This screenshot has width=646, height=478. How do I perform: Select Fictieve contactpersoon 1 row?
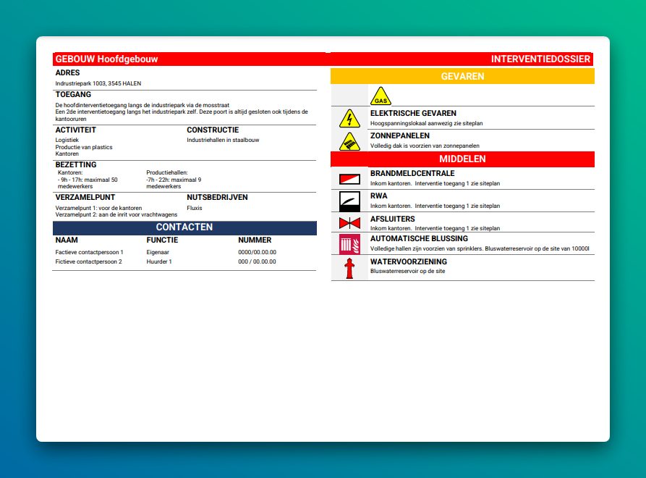[x=90, y=252]
